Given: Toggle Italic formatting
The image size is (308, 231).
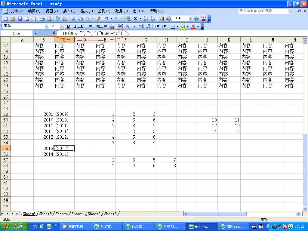Looking at the screenshot, I should coord(75,26).
